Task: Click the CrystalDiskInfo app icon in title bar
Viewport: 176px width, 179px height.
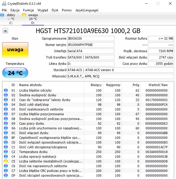Action: 4,3
